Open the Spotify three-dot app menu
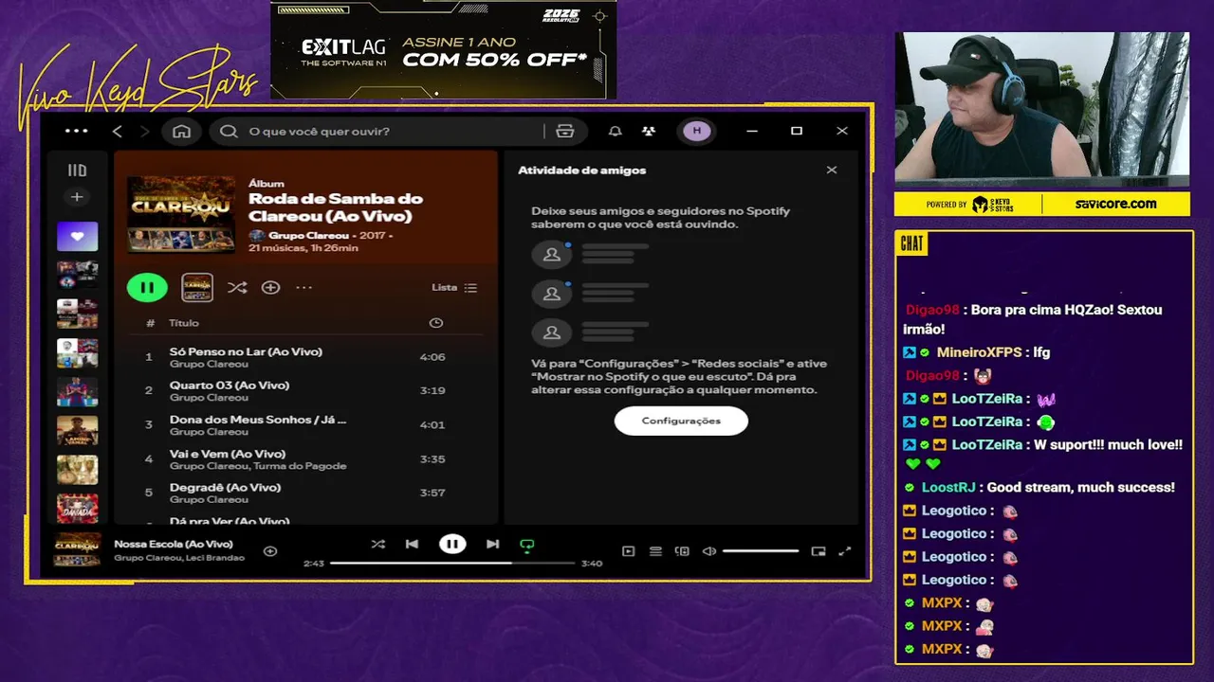This screenshot has width=1214, height=682. coord(76,131)
